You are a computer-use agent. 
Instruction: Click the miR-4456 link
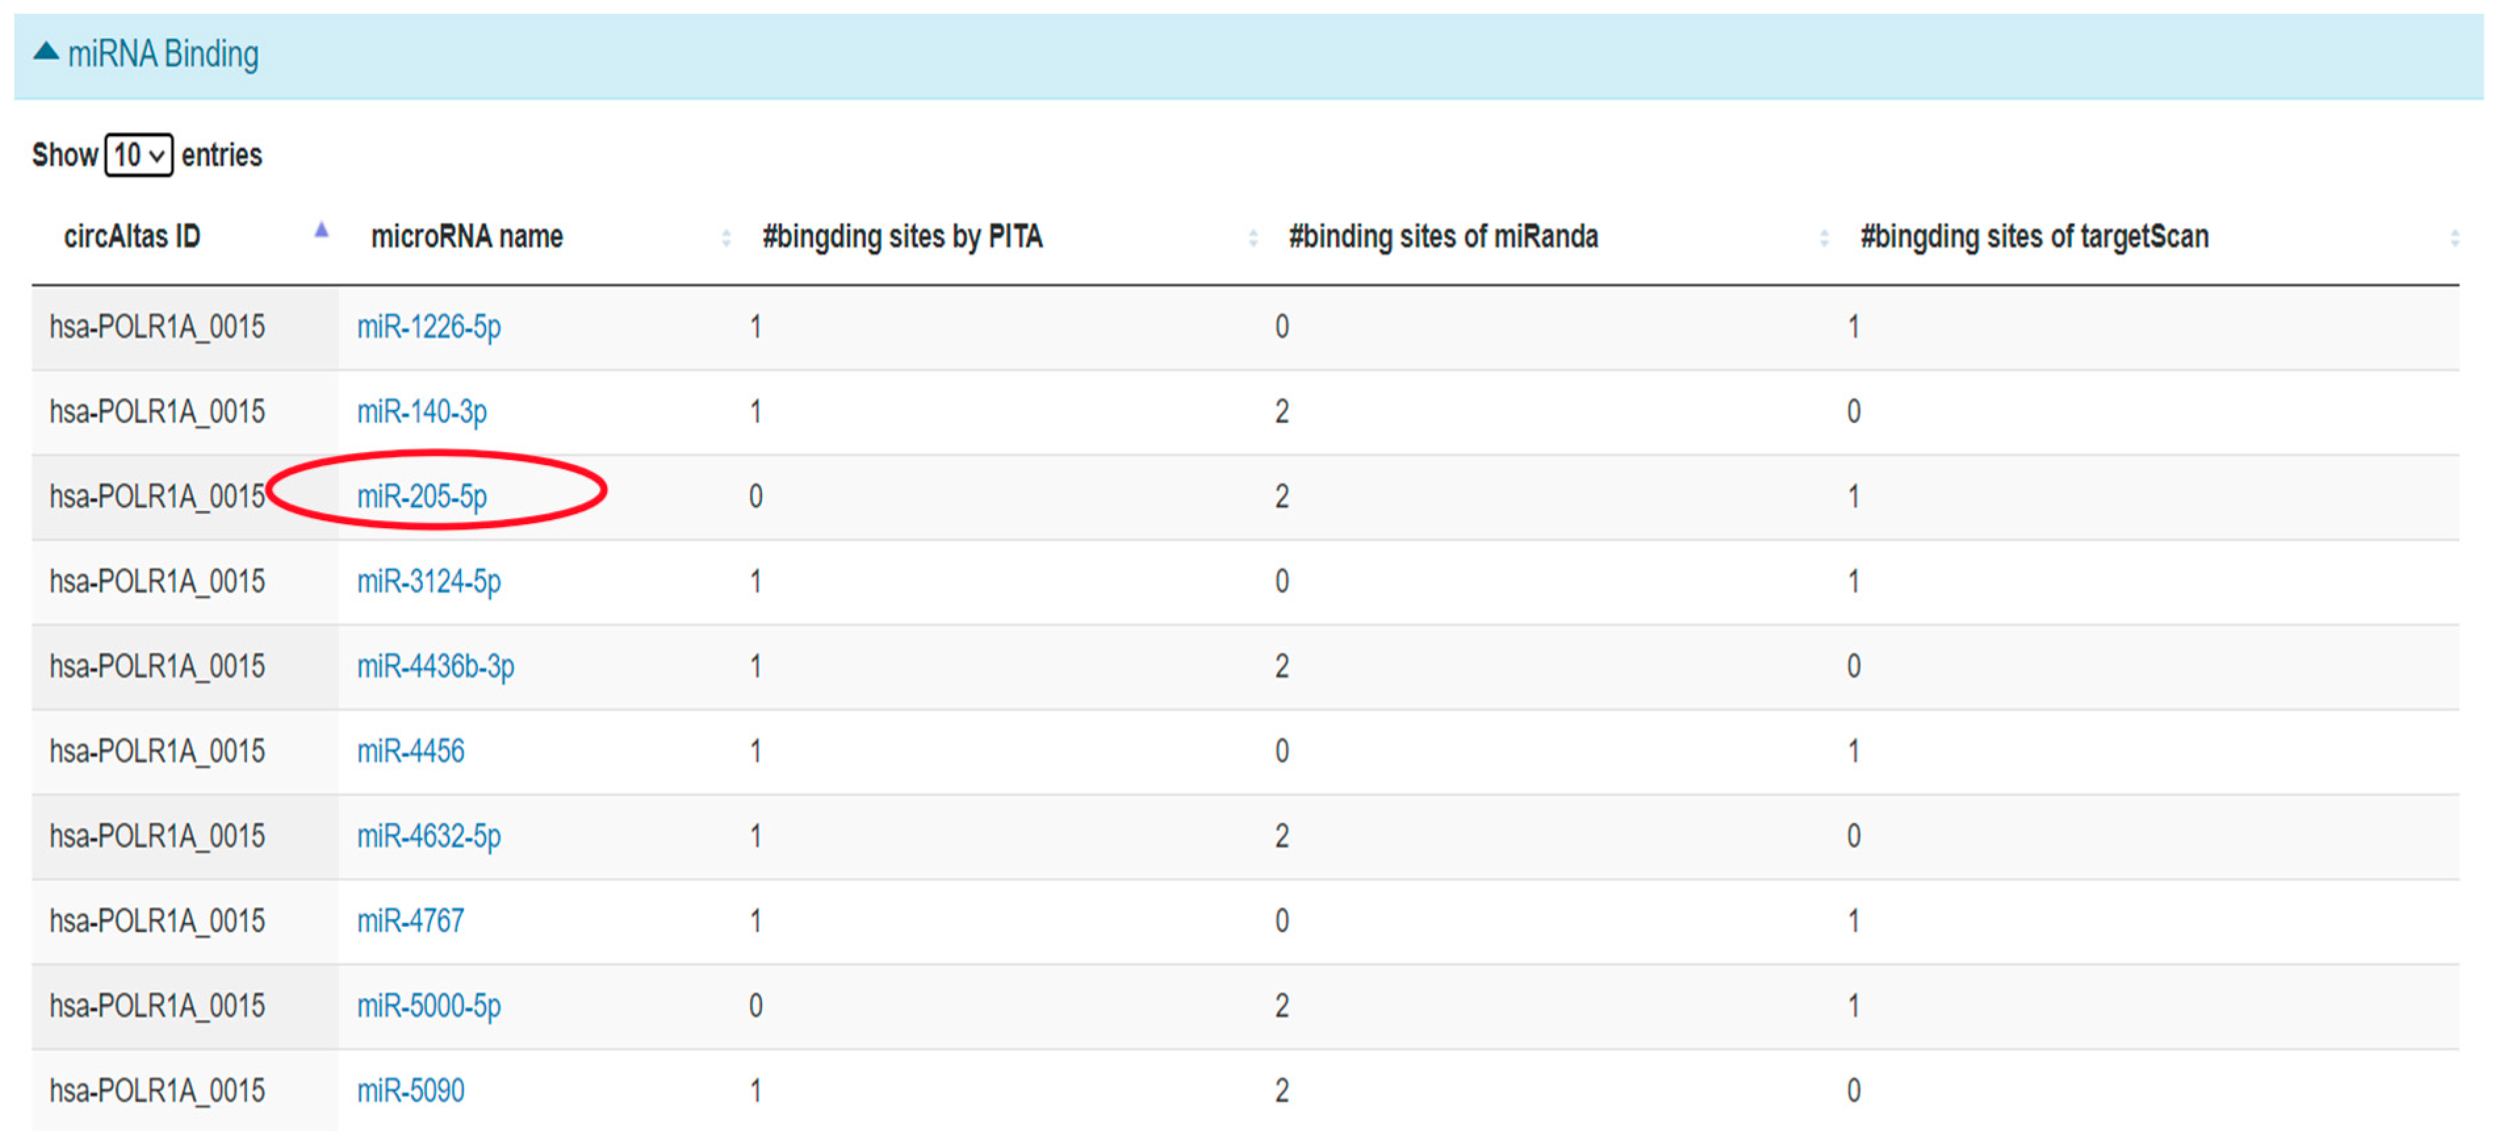(411, 751)
